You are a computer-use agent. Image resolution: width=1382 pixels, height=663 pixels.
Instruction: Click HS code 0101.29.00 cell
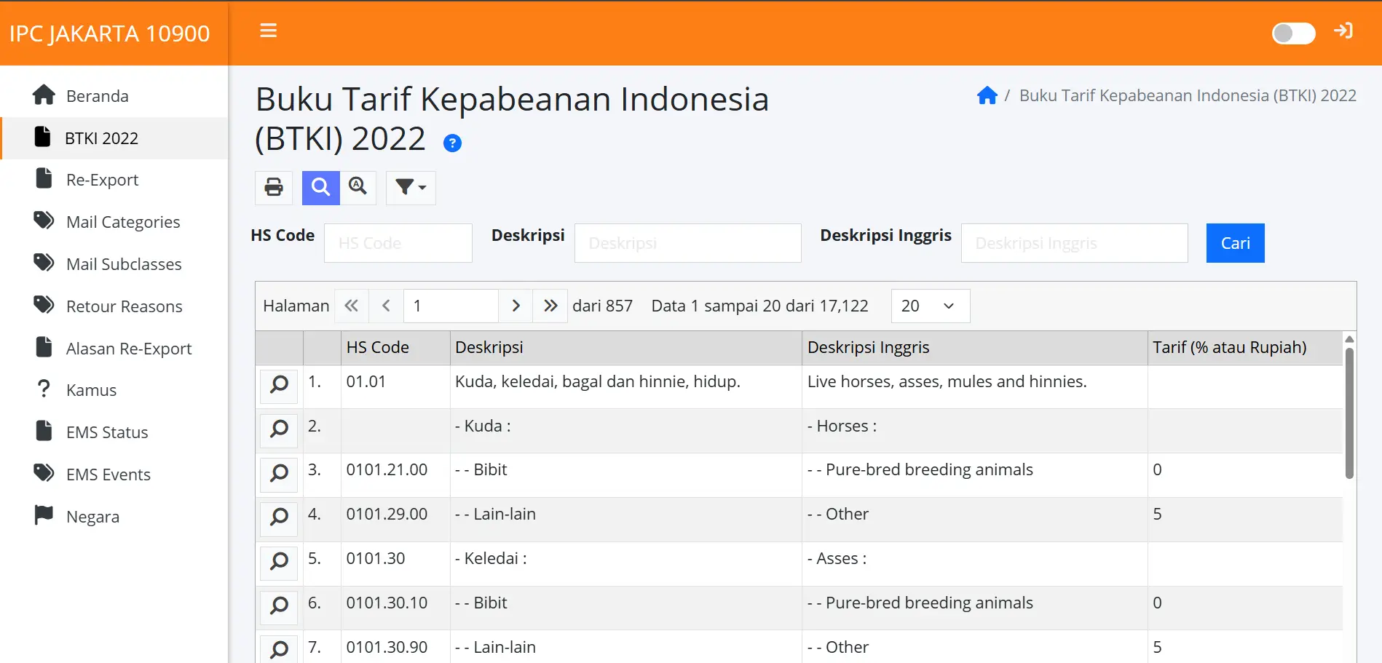pos(395,520)
